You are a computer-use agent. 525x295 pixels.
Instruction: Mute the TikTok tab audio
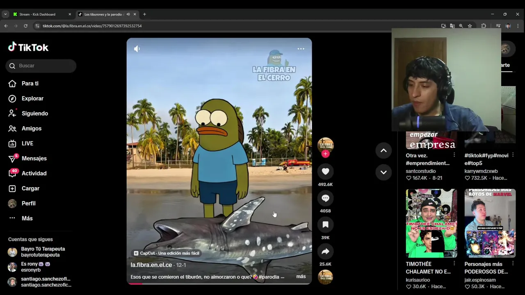[x=128, y=14]
